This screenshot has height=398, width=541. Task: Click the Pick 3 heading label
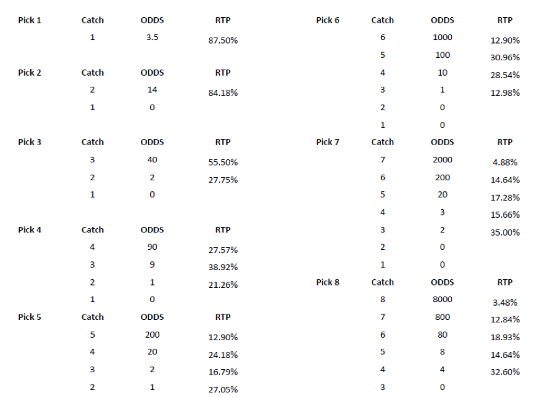tap(30, 142)
